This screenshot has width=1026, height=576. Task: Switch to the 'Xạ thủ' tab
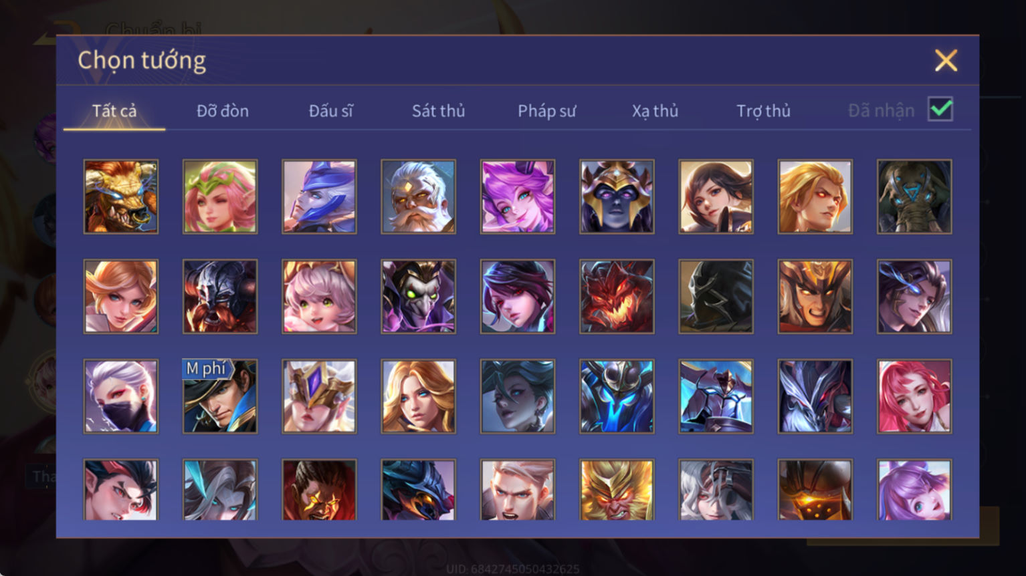click(x=655, y=111)
